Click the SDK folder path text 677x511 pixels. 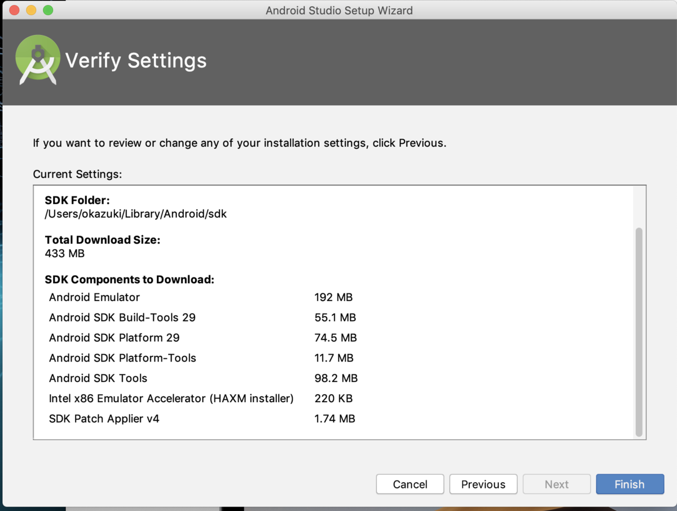click(x=136, y=214)
